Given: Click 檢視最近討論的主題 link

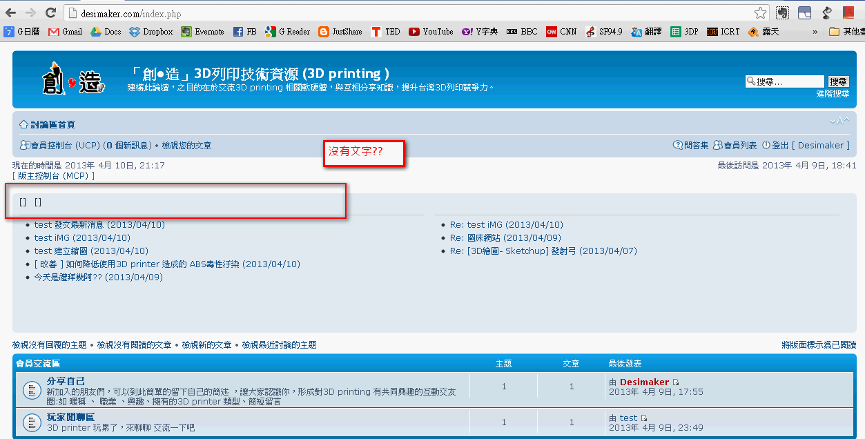Looking at the screenshot, I should 279,344.
